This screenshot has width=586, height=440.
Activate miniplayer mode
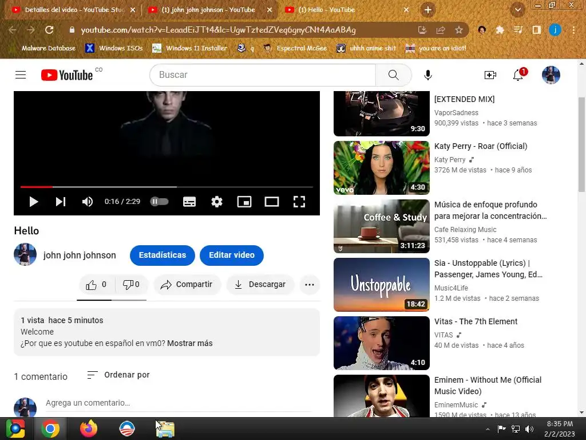tap(244, 202)
